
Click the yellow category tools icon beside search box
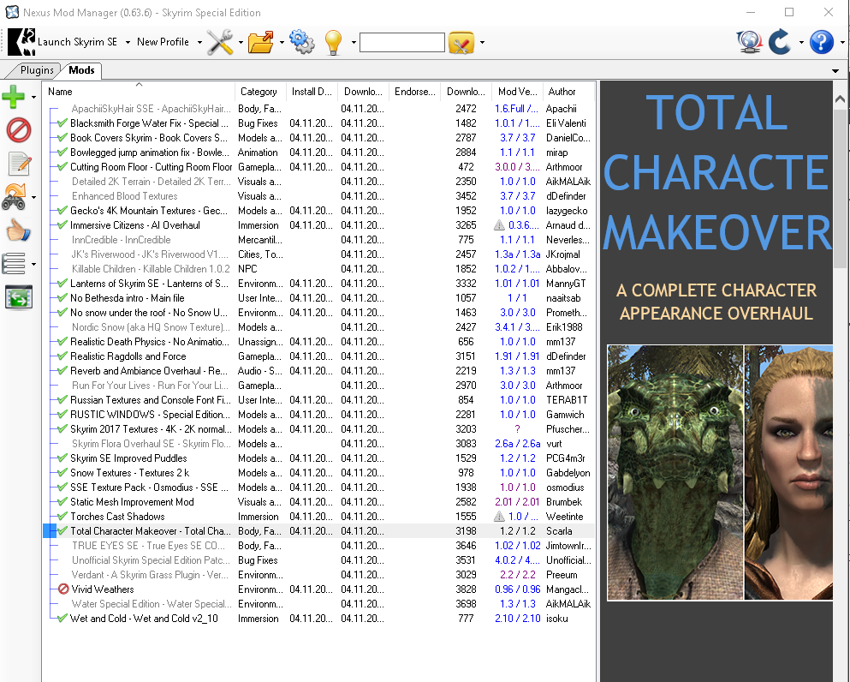click(x=461, y=42)
